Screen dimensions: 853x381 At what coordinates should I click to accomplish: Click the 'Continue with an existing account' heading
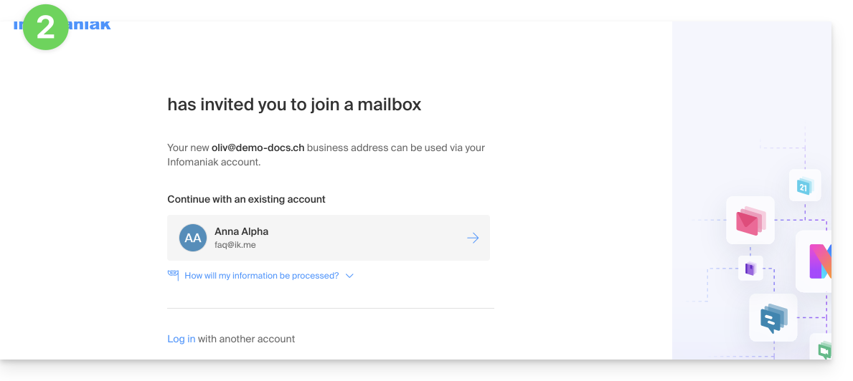[x=246, y=199]
